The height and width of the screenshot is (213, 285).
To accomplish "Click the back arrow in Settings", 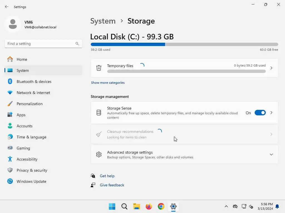I will (7, 7).
